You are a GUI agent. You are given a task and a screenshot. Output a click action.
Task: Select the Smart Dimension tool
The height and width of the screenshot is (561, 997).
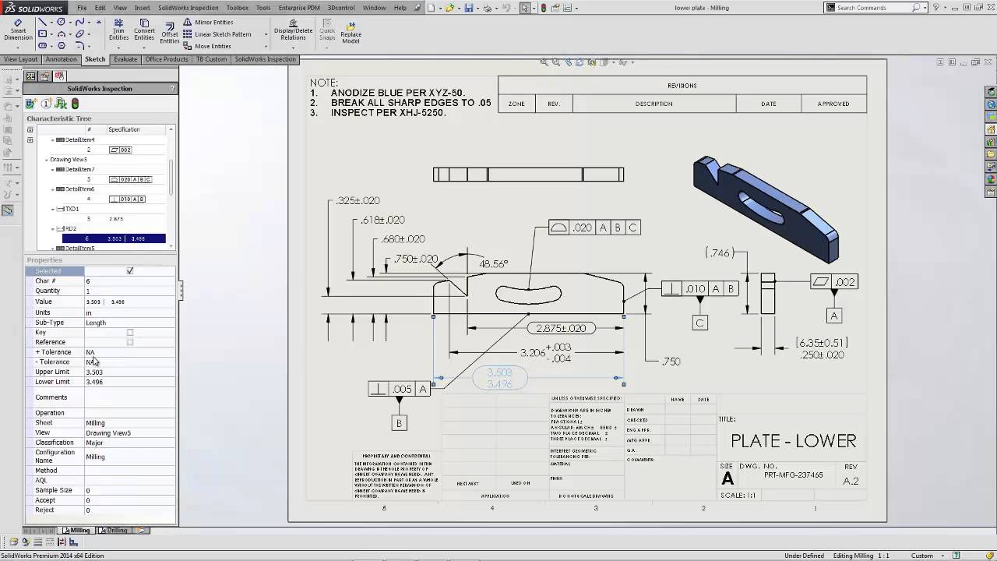pyautogui.click(x=18, y=30)
